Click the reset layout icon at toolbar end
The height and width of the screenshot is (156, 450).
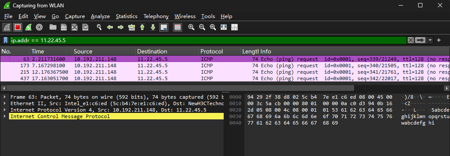click(x=234, y=27)
